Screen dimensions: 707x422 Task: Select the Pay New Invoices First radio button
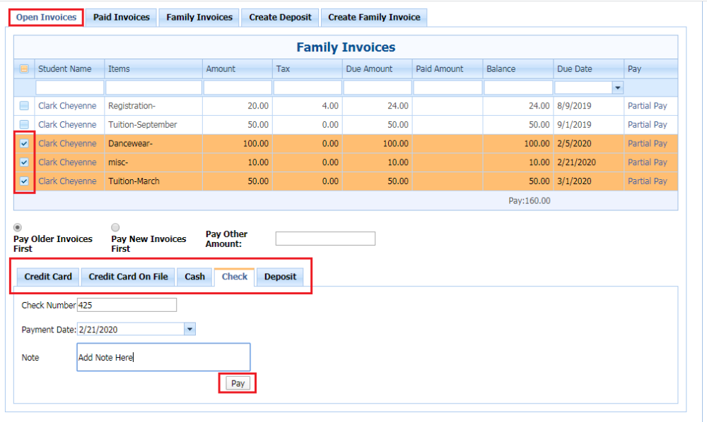pyautogui.click(x=115, y=227)
